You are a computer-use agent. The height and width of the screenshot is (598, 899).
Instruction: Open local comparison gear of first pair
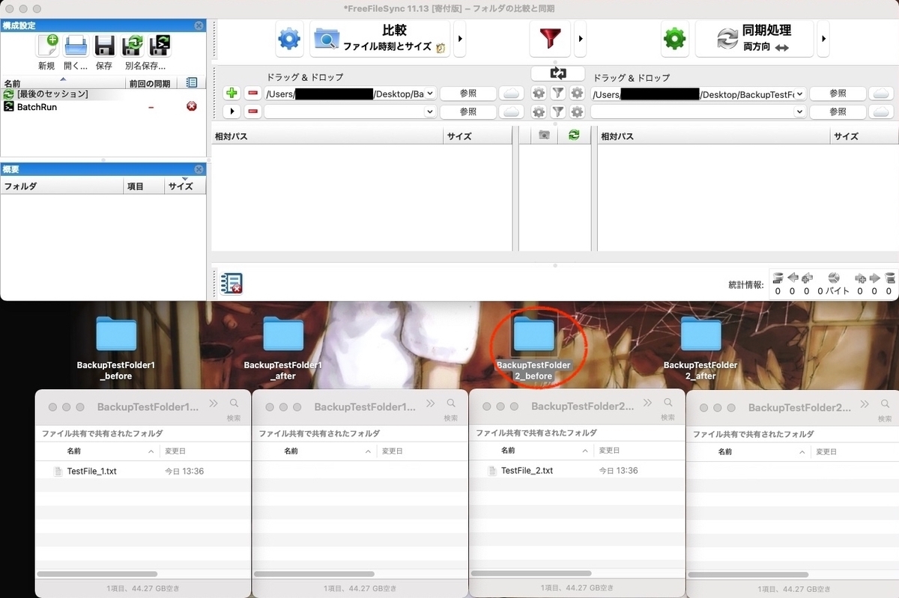click(x=538, y=94)
